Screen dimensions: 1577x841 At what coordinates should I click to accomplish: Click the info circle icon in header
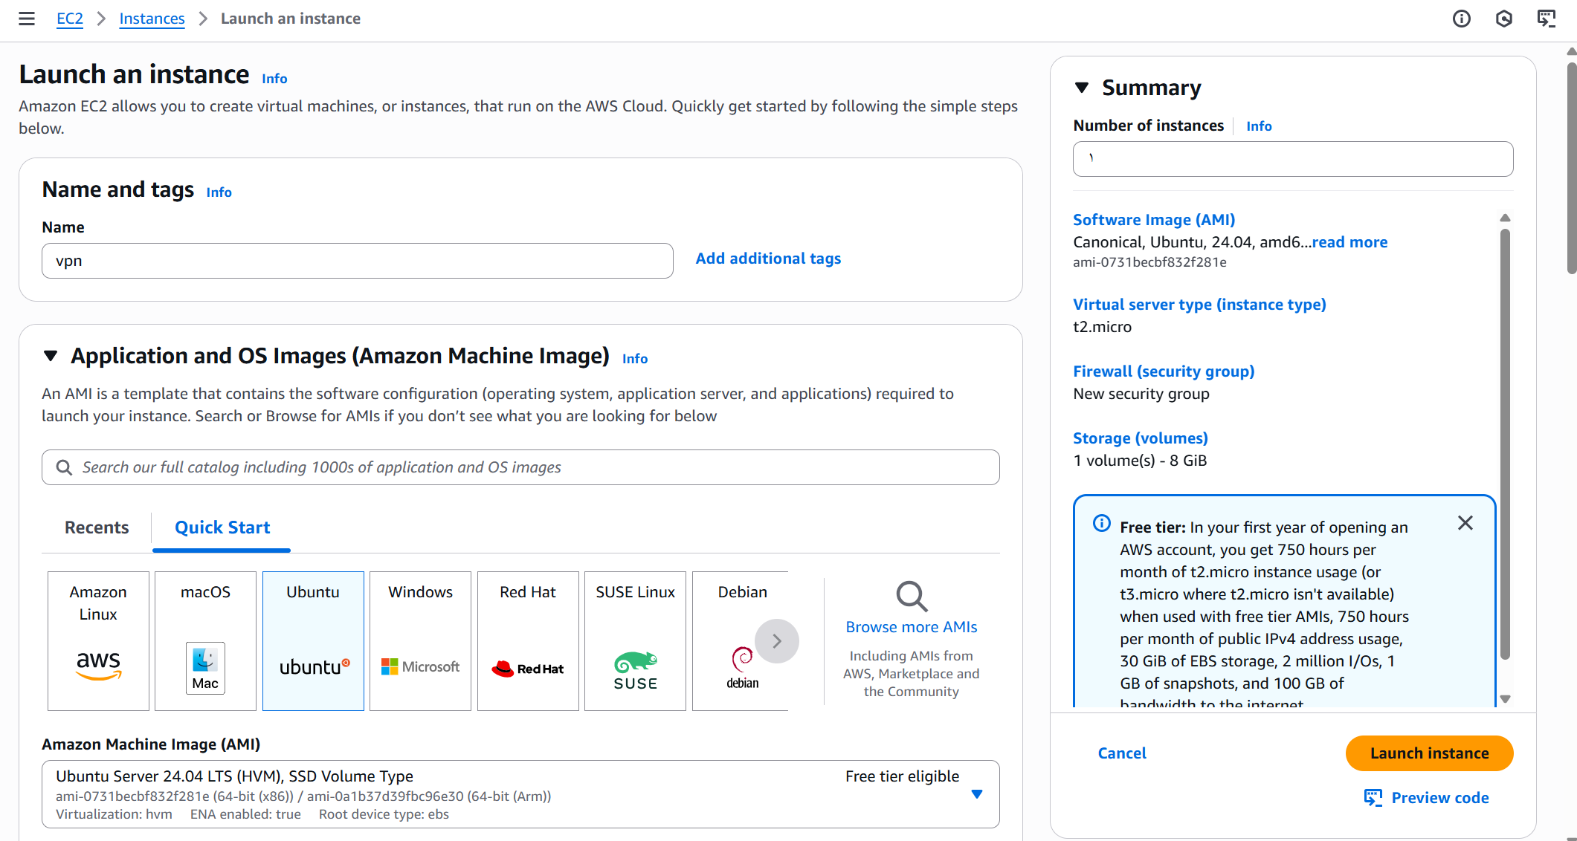pos(1461,19)
